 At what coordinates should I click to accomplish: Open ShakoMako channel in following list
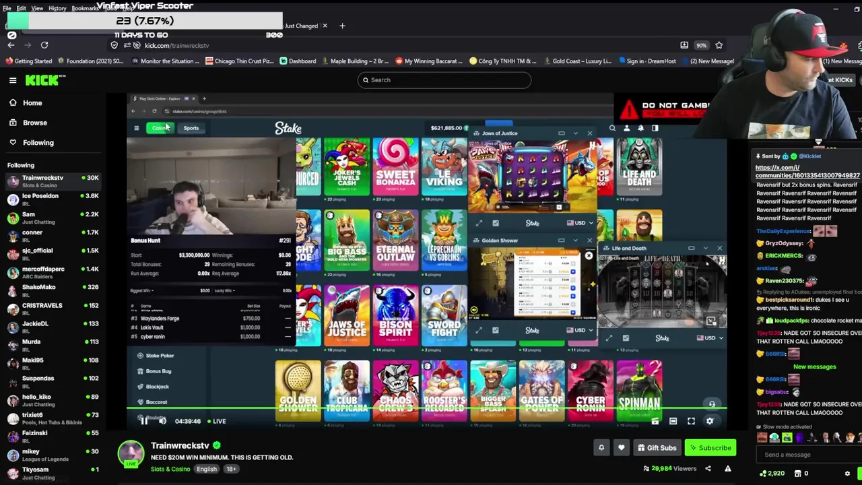(53, 291)
